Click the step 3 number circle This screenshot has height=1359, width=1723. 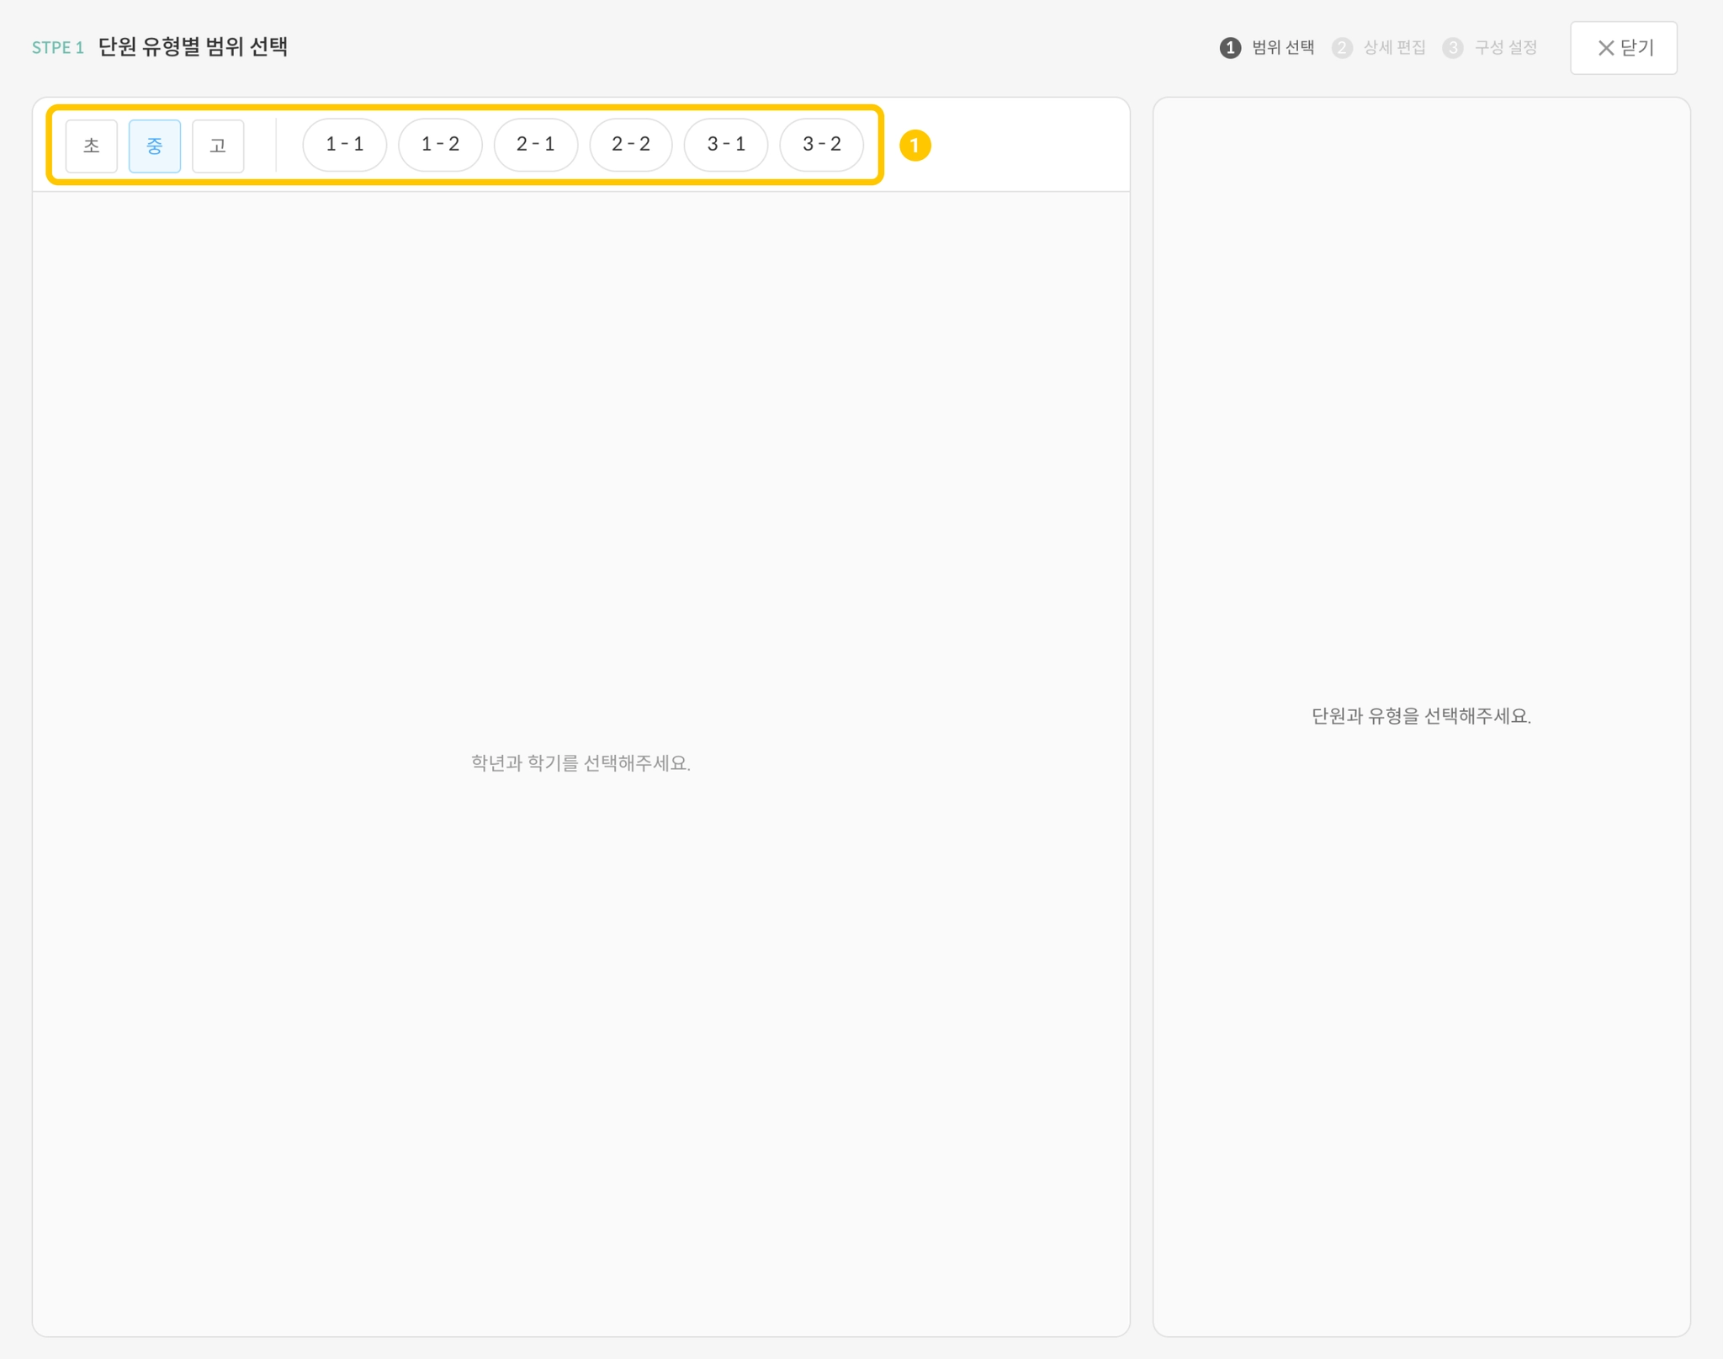(1453, 48)
